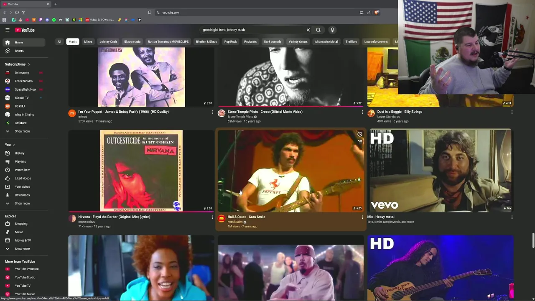Expand Show more under You section
535x301 pixels.
[x=24, y=203]
